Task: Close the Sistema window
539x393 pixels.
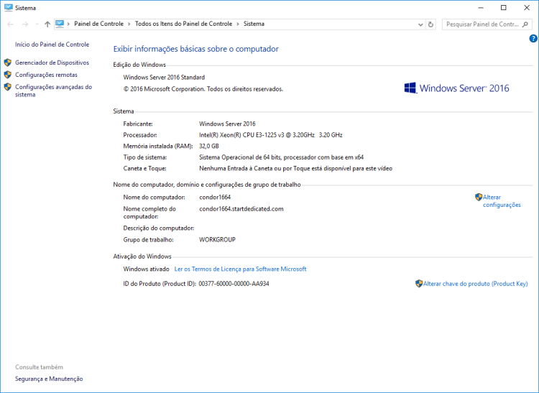Action: [x=527, y=8]
